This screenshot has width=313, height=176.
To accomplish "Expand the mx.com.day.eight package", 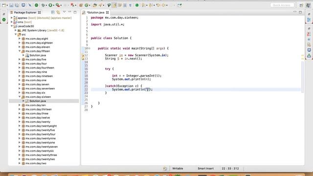I will [x=20, y=39].
